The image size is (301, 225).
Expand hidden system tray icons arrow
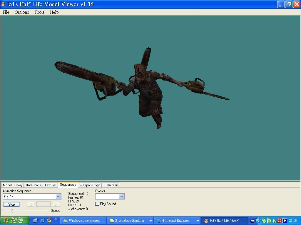258,221
